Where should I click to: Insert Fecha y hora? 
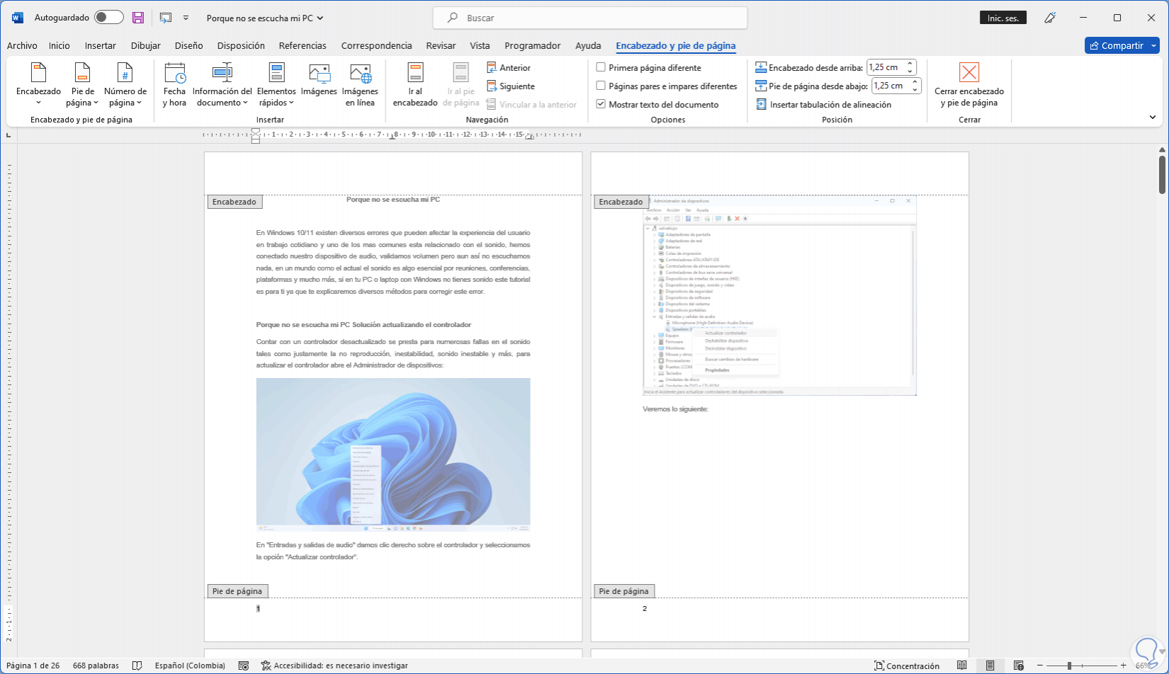click(x=174, y=84)
